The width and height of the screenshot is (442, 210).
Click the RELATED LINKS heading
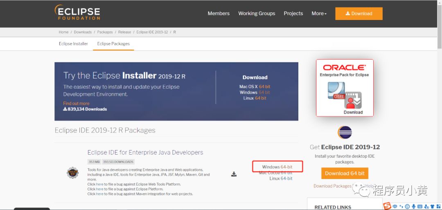point(333,207)
